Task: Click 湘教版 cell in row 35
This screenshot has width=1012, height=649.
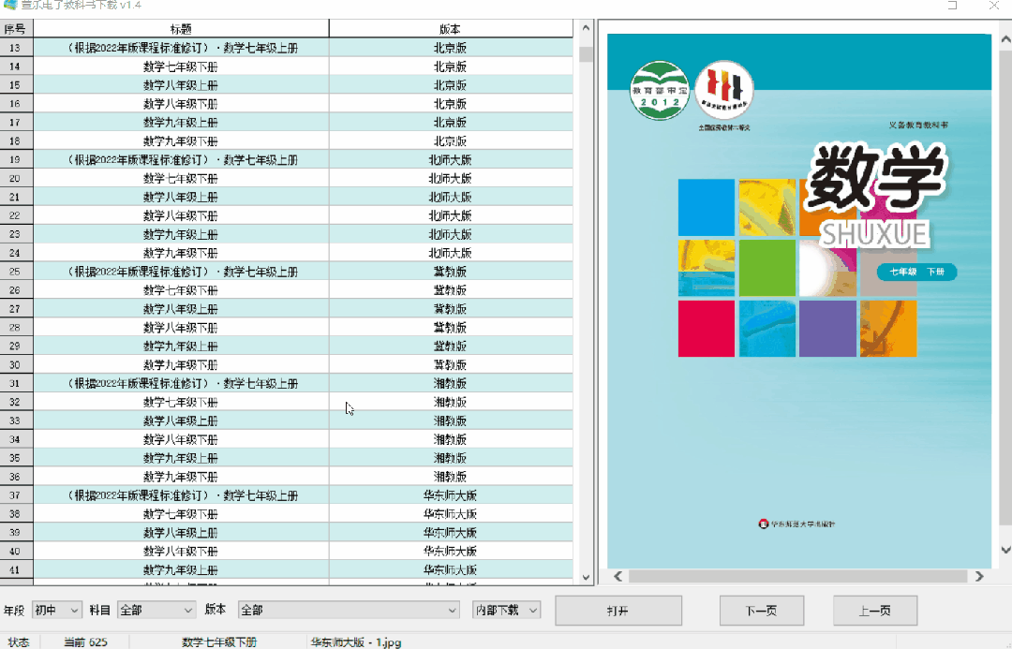Action: pos(451,458)
